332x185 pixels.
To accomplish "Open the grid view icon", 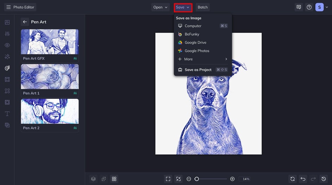I will [114, 179].
